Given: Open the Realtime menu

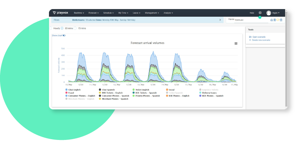Looking at the screenshot, I should click(x=79, y=13).
